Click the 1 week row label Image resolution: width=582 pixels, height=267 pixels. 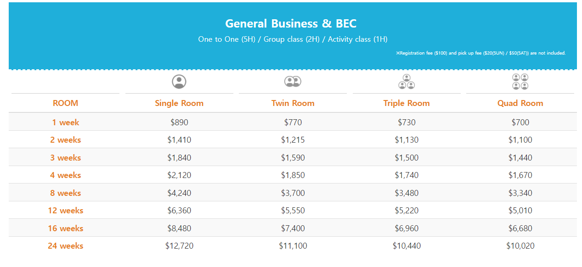65,122
